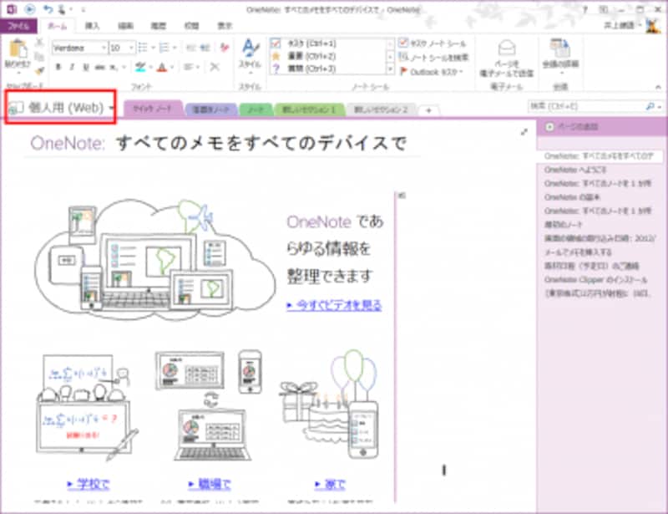Screen dimensions: 668x514
Task: Expand the page with full-page arrow icon
Action: pyautogui.click(x=524, y=132)
